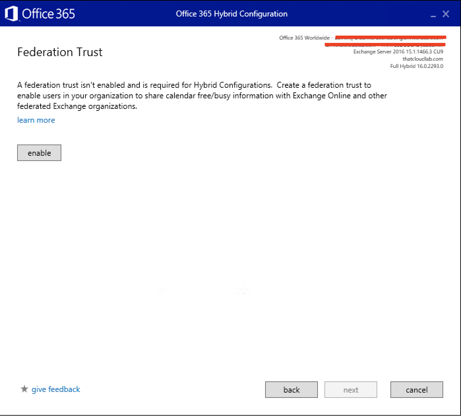Click the Office 365 Worldwide label

click(304, 38)
